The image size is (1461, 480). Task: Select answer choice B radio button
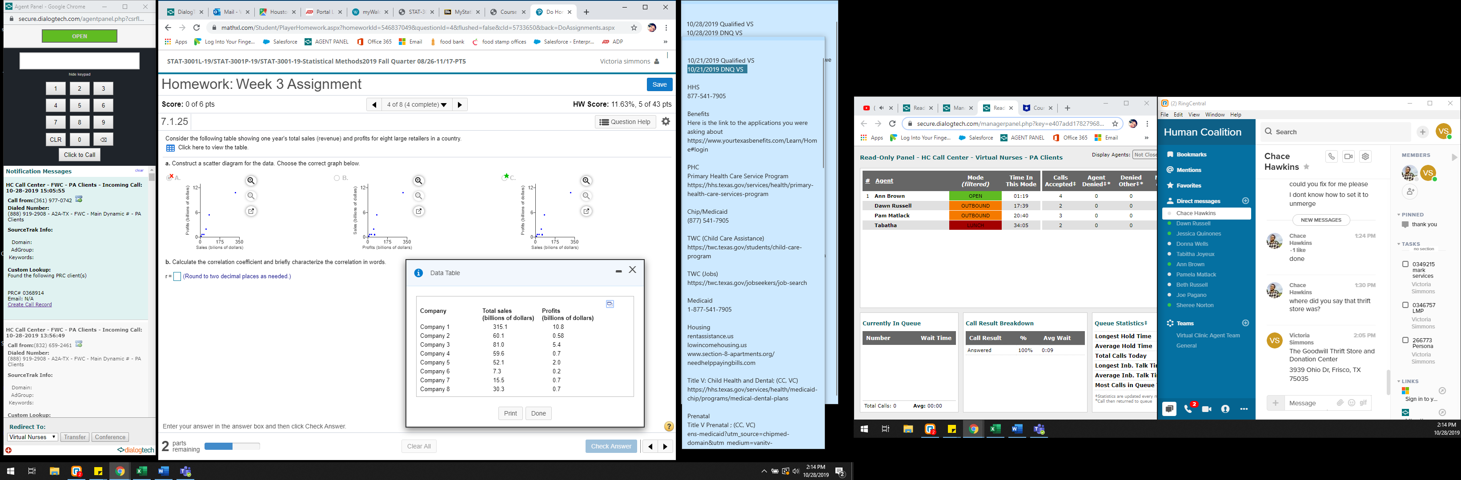tap(337, 178)
